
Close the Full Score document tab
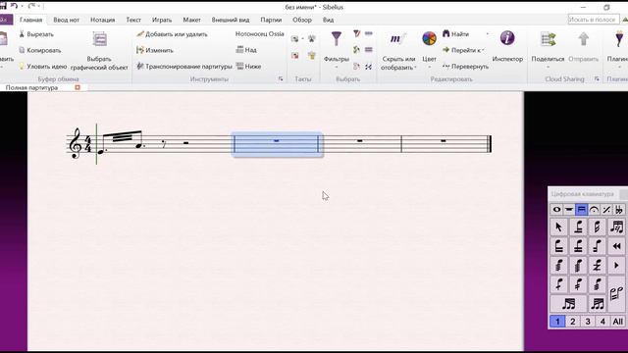point(78,87)
